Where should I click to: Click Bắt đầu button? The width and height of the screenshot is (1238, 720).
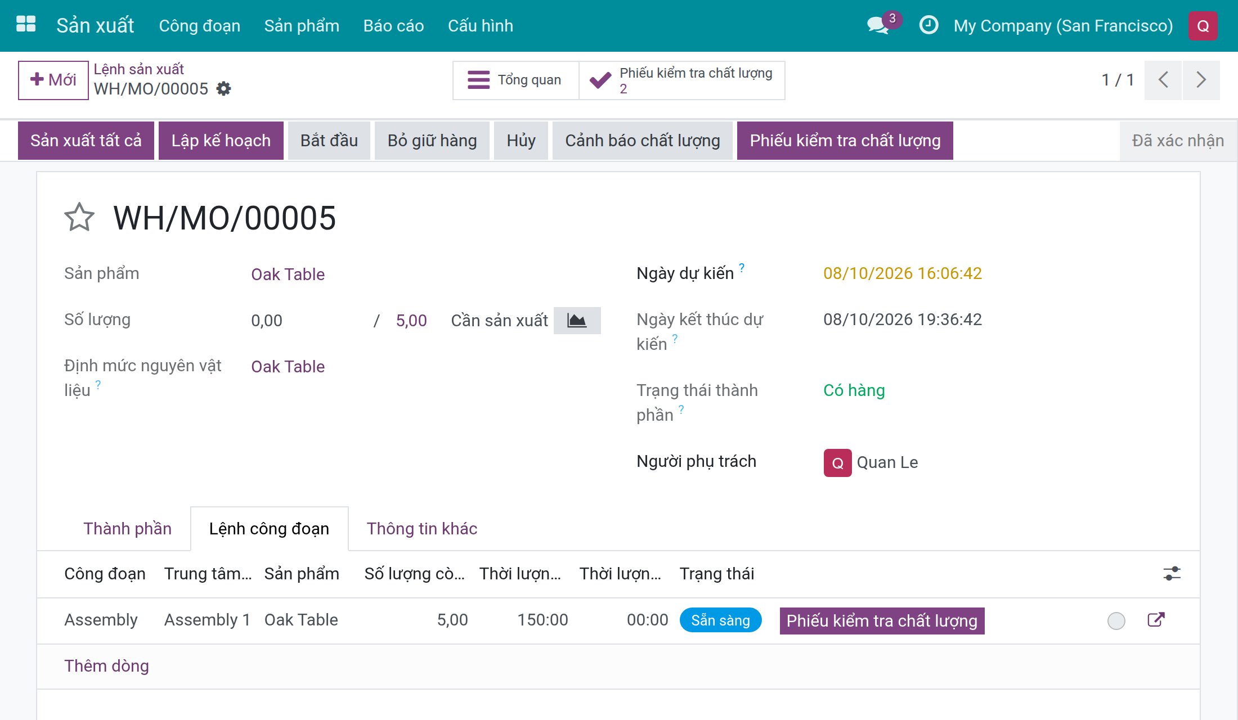coord(329,141)
